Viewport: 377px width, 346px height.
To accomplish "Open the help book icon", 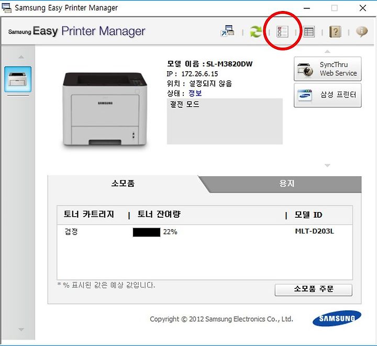I will coord(335,31).
